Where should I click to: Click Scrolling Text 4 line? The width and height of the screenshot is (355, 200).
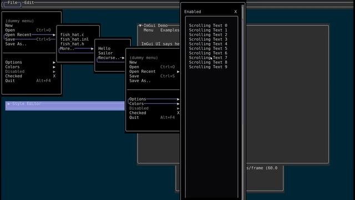click(x=208, y=44)
